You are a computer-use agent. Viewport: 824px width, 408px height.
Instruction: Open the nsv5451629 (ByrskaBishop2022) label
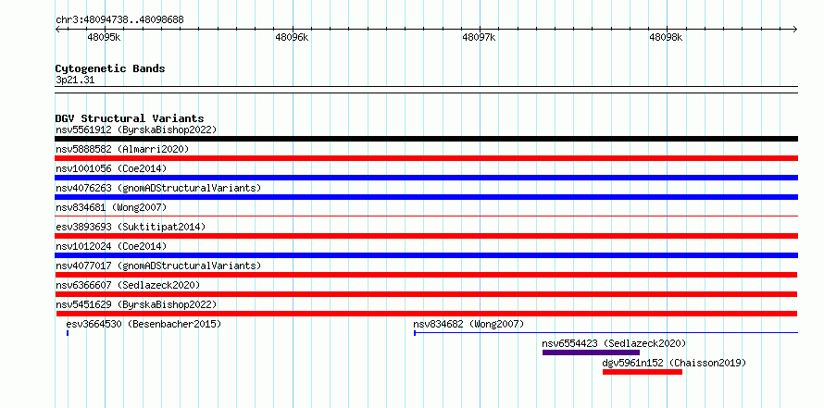coord(136,304)
